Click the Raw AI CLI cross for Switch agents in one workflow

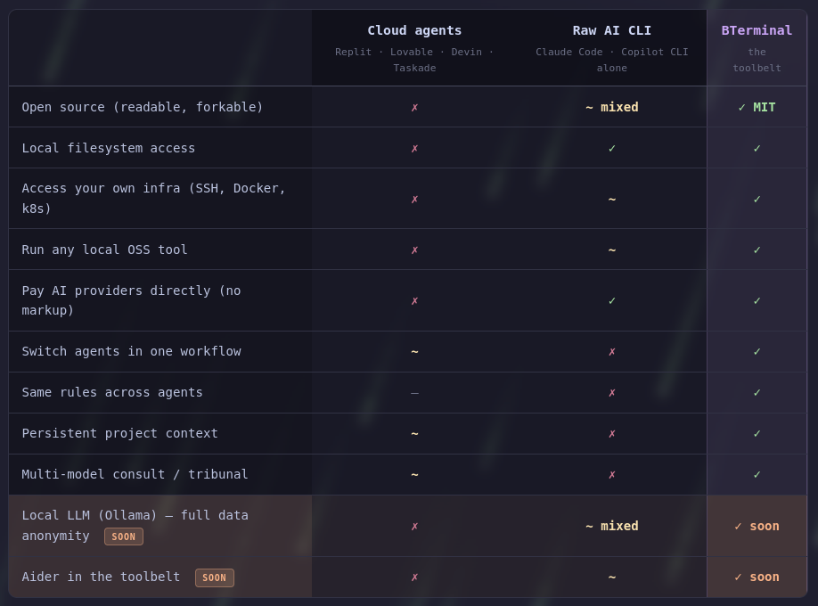pyautogui.click(x=611, y=352)
